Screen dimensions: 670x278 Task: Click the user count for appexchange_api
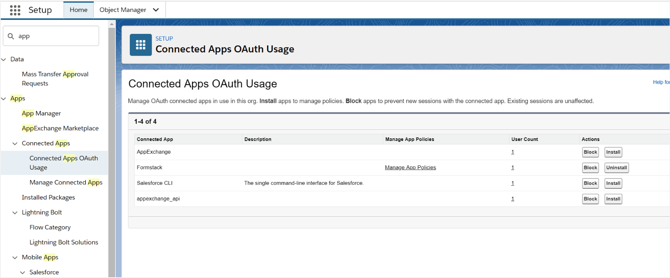click(x=512, y=199)
